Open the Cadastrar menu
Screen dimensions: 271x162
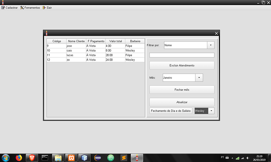pos(10,7)
